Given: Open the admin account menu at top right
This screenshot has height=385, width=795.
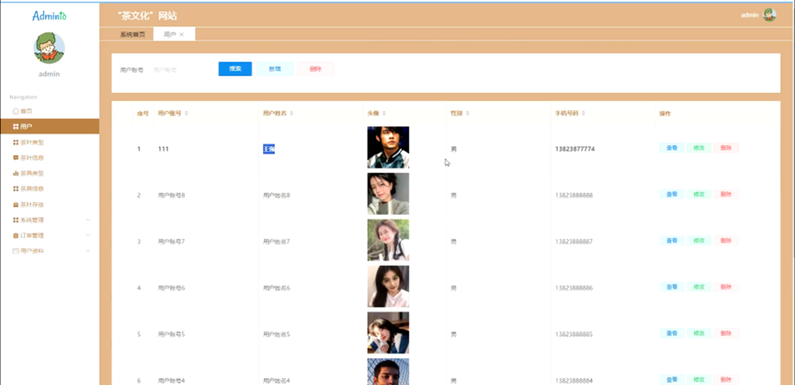Looking at the screenshot, I should pos(758,15).
